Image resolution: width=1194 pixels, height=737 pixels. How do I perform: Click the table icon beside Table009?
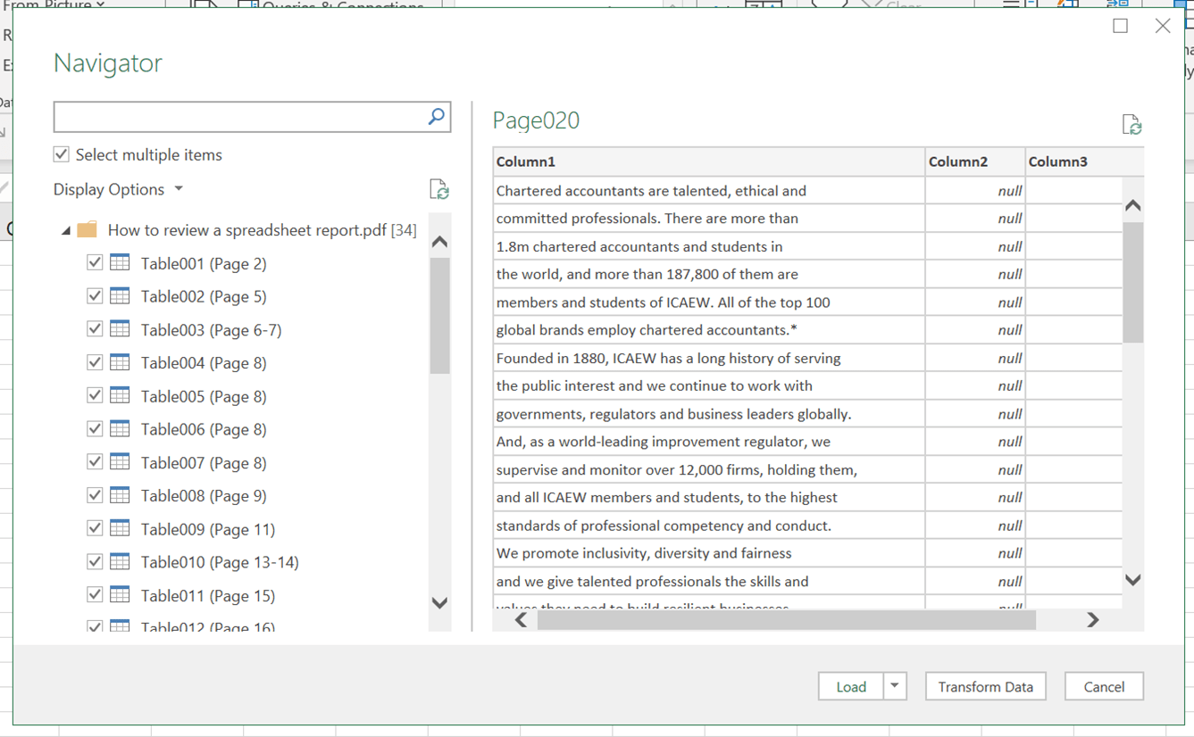120,528
